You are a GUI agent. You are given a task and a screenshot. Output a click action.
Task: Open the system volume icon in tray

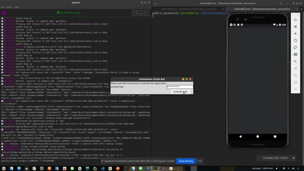293,169
